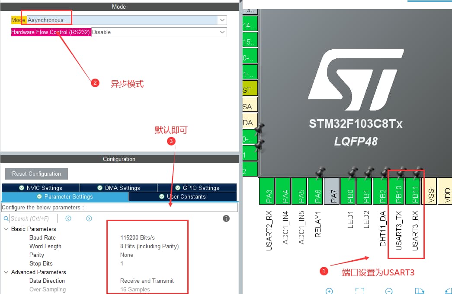Click the search magnifier icon
Viewport: 452px width, 294px height.
tap(6, 219)
